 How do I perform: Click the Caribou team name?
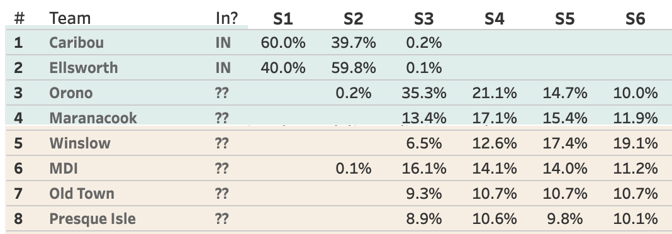(76, 42)
